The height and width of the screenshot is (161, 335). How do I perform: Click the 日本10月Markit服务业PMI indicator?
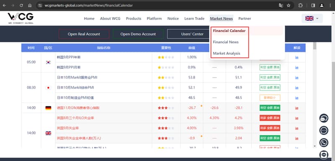tap(77, 78)
